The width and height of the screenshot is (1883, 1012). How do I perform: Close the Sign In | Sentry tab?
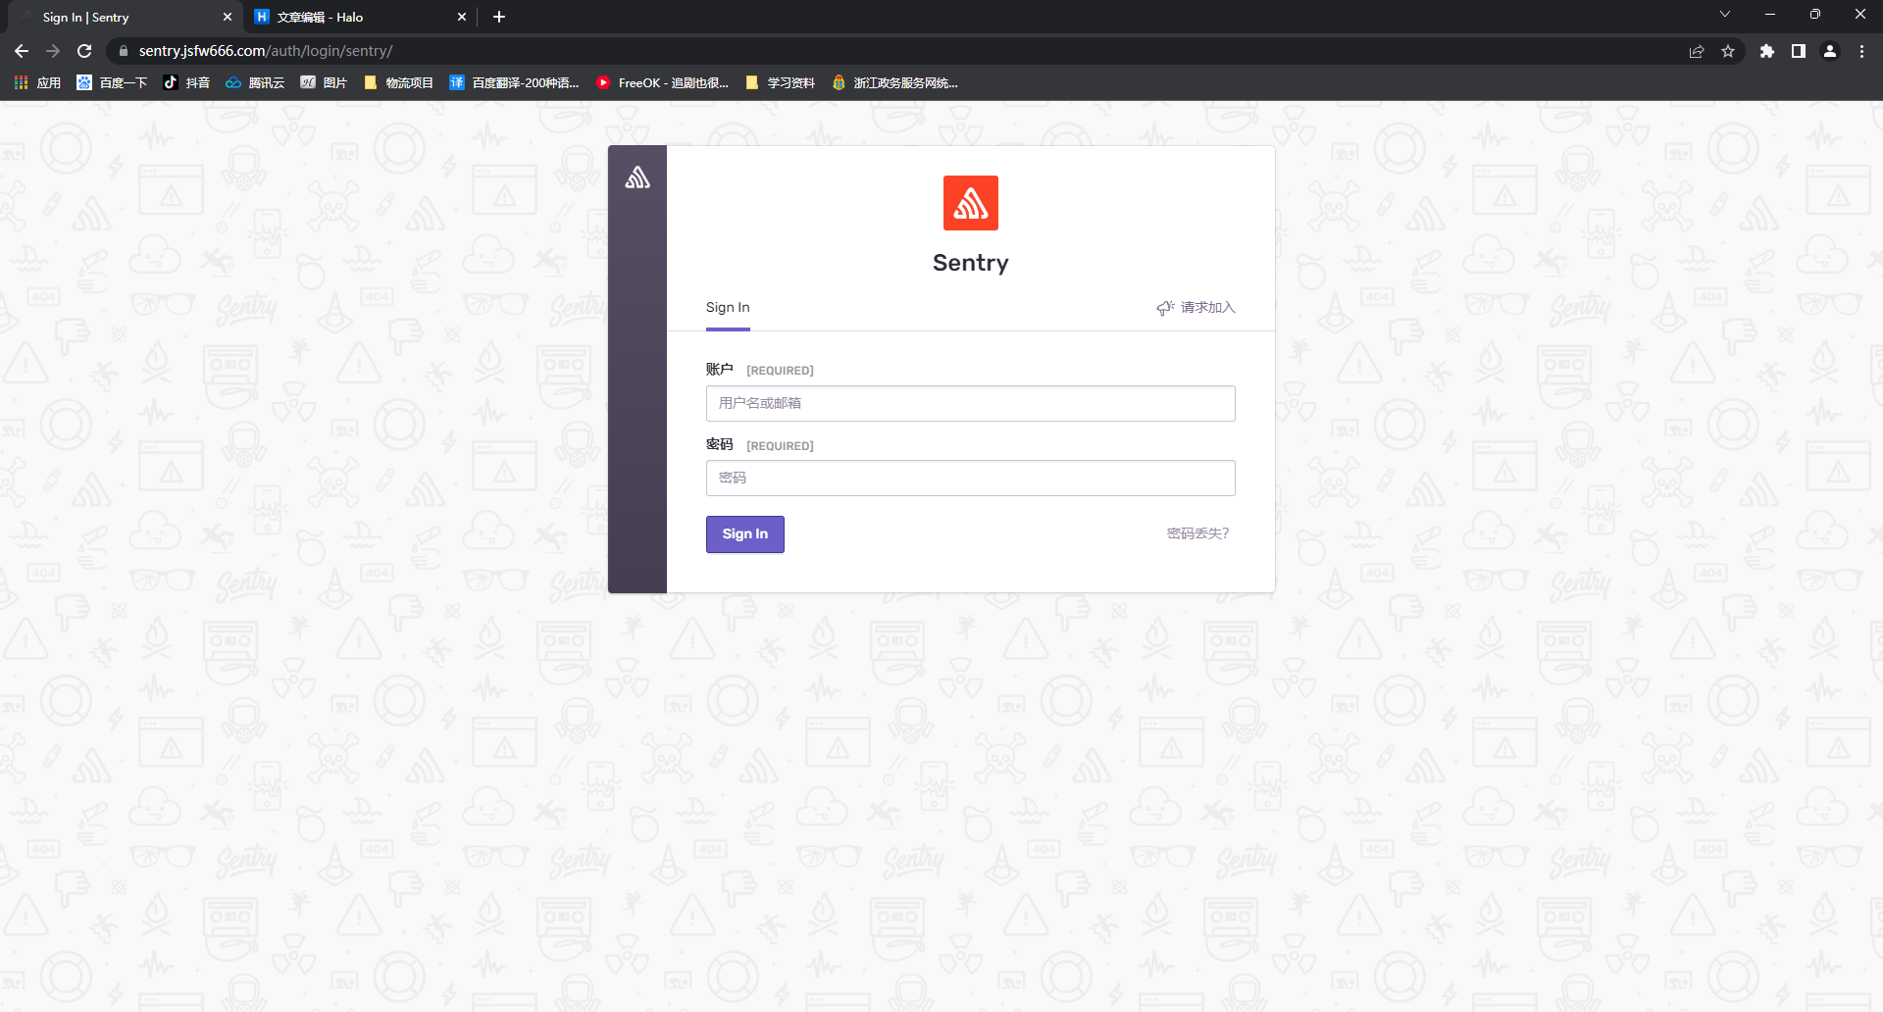pos(227,17)
